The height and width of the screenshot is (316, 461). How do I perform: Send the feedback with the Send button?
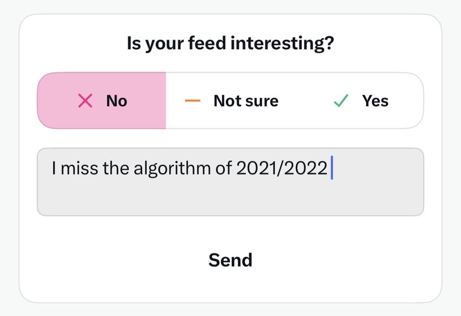(230, 260)
